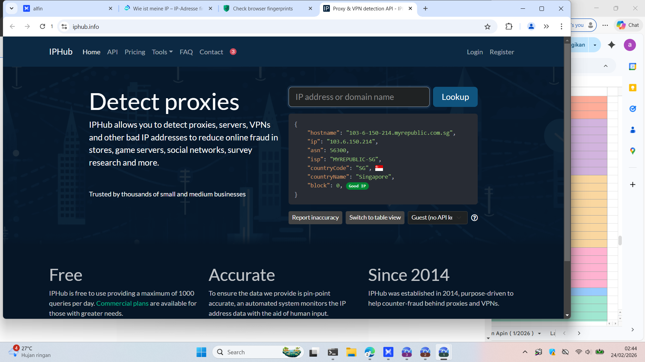Switch to the Check browser fingerprints tab
Screen dimensions: 645x362
263,9
